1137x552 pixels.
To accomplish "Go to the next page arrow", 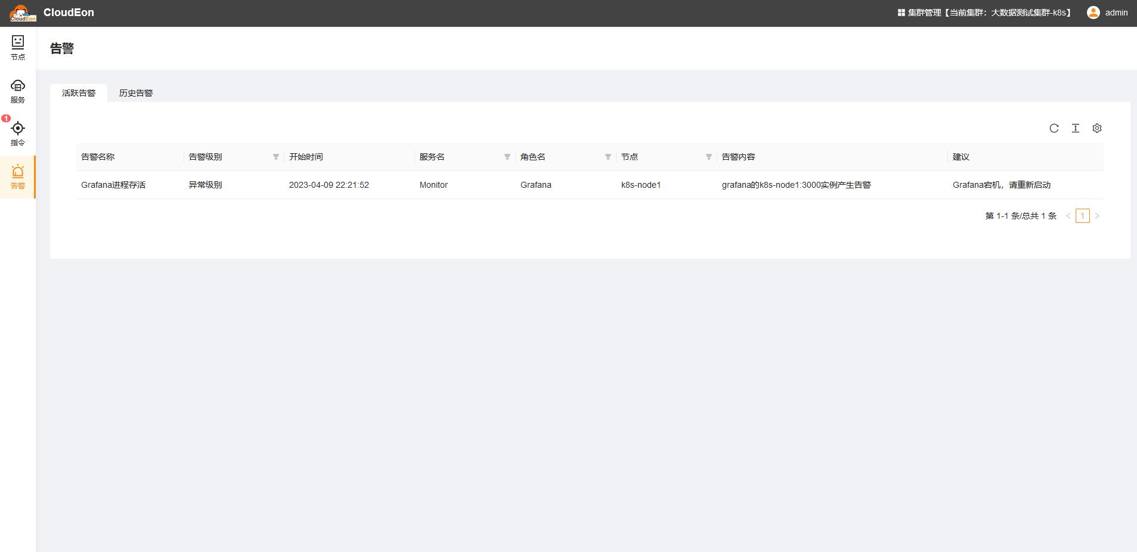I will 1097,216.
